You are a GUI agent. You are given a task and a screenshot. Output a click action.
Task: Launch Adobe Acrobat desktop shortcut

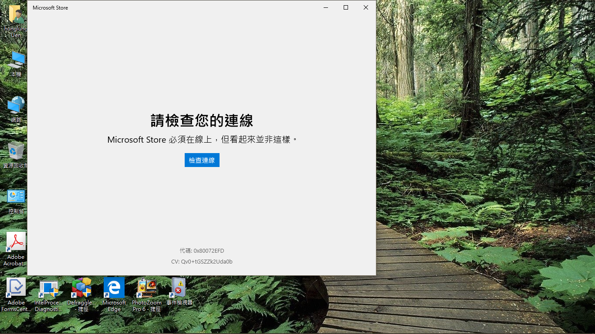(16, 249)
